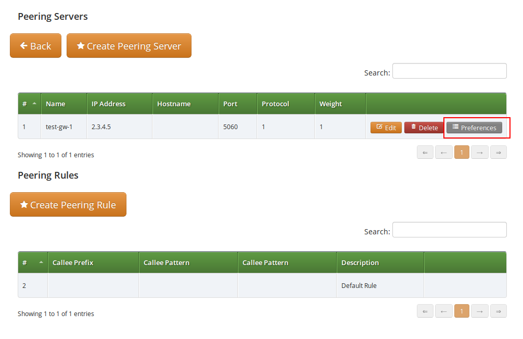523x339 pixels.
Task: Go to next page of Peering Servers
Action: (479, 153)
